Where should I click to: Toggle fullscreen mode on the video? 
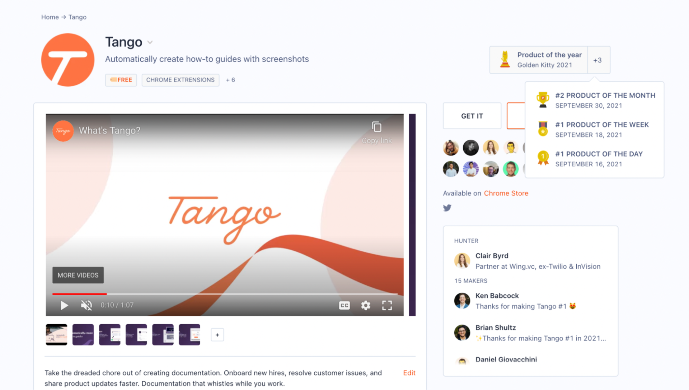(387, 305)
